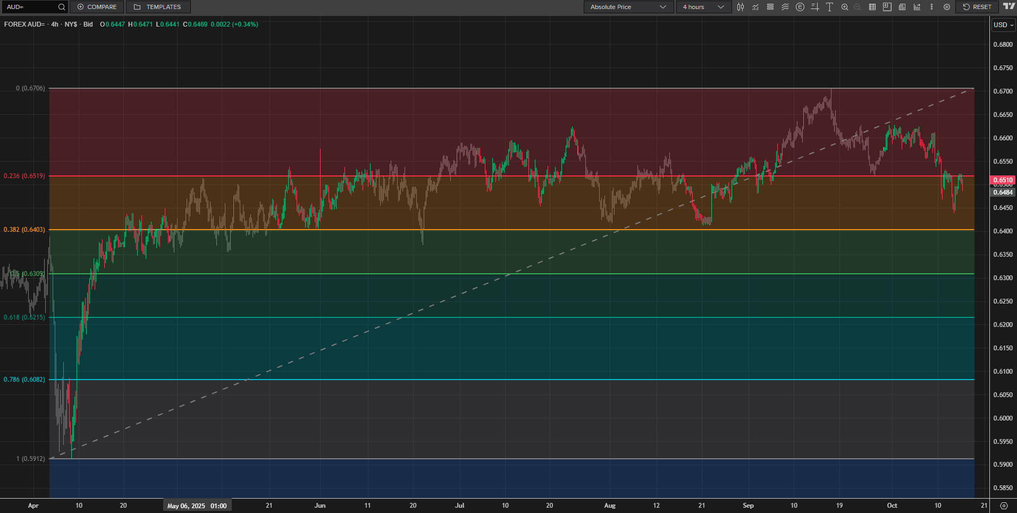Click the time axis settings hexagon icon

point(1004,506)
